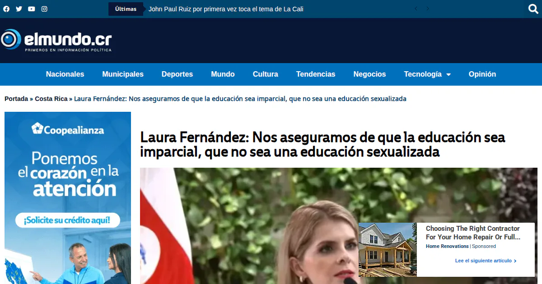Expand the Tecnología dropdown arrow
The image size is (542, 284).
449,75
